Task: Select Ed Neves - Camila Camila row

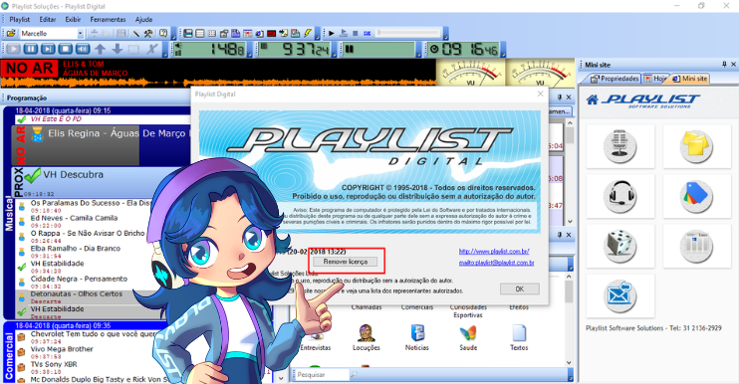Action: pos(74,218)
